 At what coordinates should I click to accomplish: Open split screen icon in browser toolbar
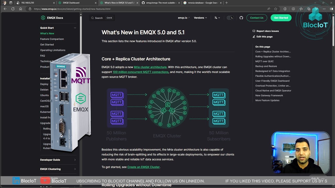pos(293,9)
